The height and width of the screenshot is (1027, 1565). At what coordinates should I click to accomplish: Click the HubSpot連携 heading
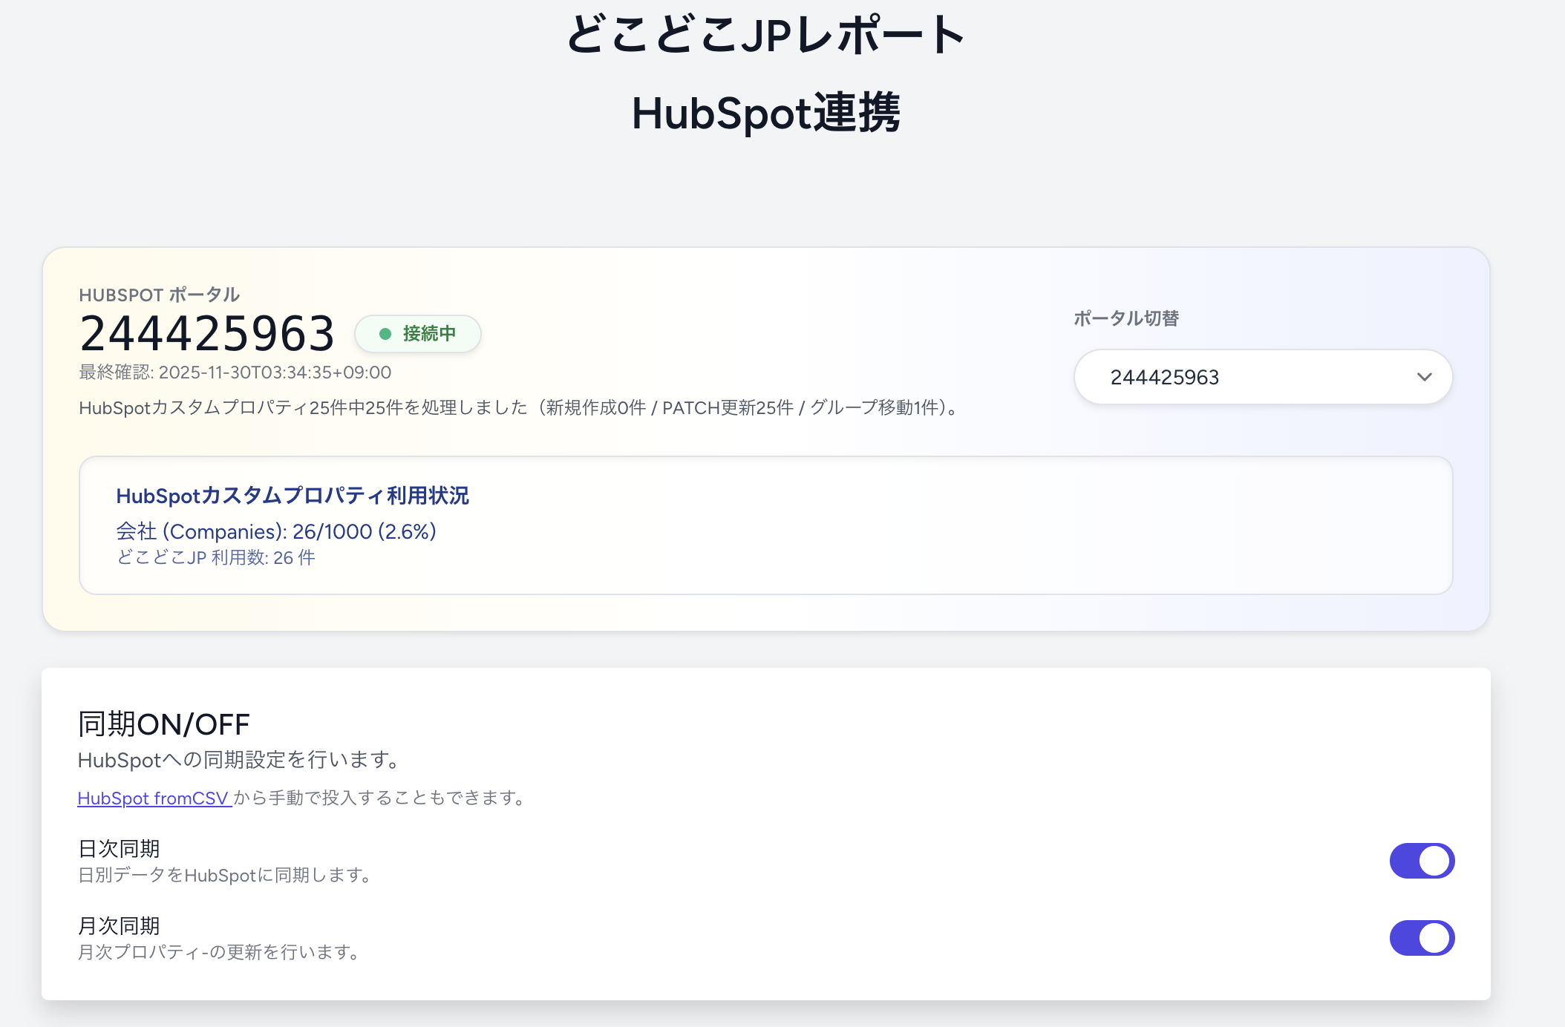(x=765, y=114)
